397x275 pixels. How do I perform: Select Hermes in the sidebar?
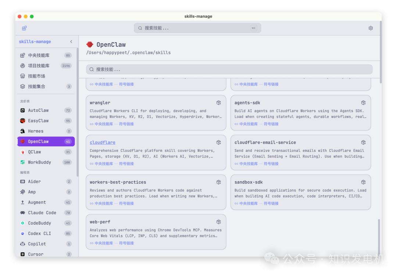coord(46,131)
